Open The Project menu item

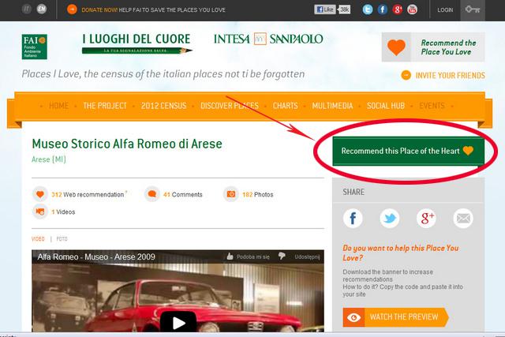105,106
